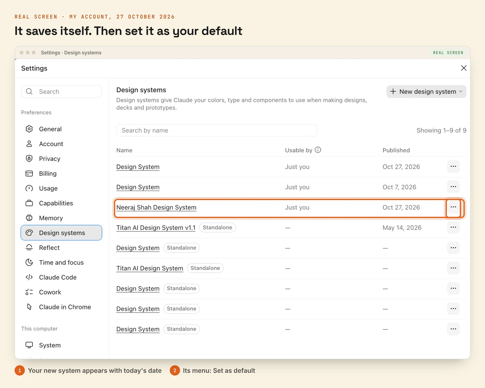Open Claude in Chrome cursor icon
The height and width of the screenshot is (388, 485).
29,307
